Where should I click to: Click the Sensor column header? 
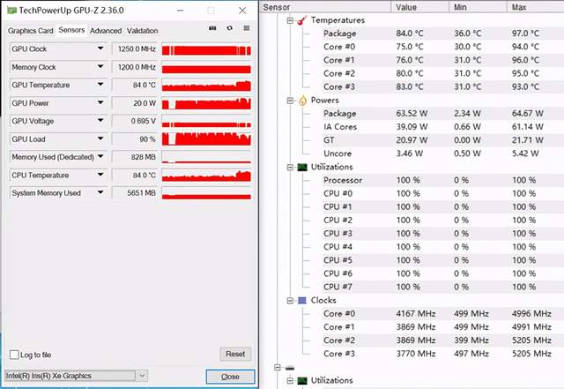tap(325, 7)
